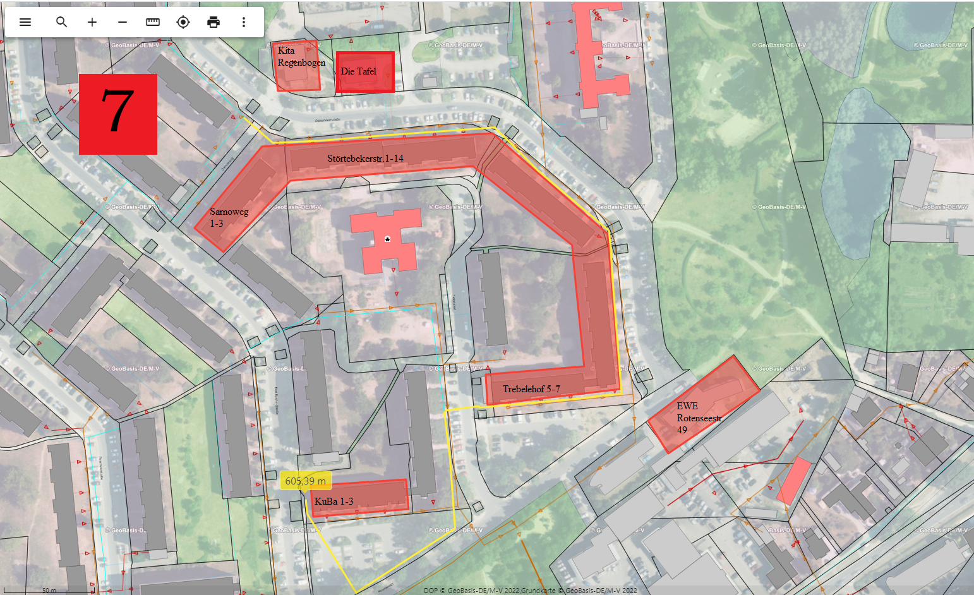This screenshot has height=595, width=974.
Task: Center the map on current location
Action: click(183, 22)
